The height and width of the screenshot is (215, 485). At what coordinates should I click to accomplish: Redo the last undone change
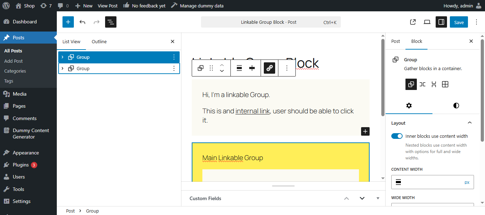97,22
